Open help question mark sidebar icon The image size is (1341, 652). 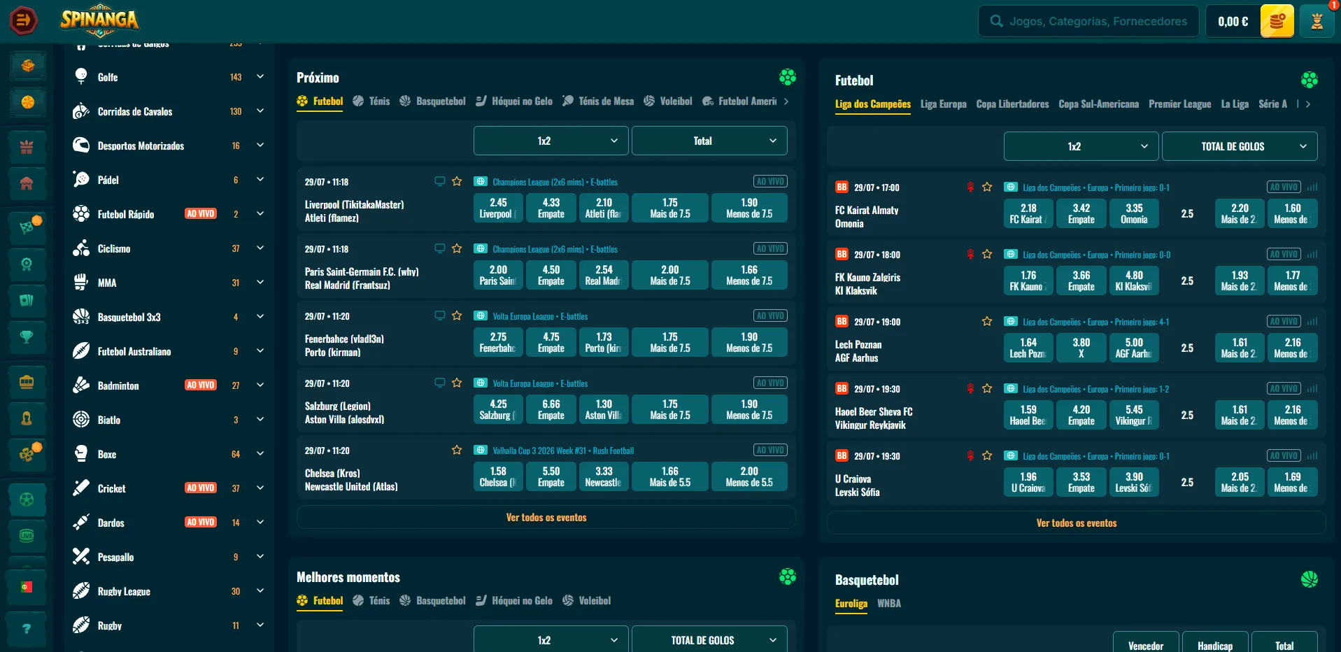coord(27,628)
